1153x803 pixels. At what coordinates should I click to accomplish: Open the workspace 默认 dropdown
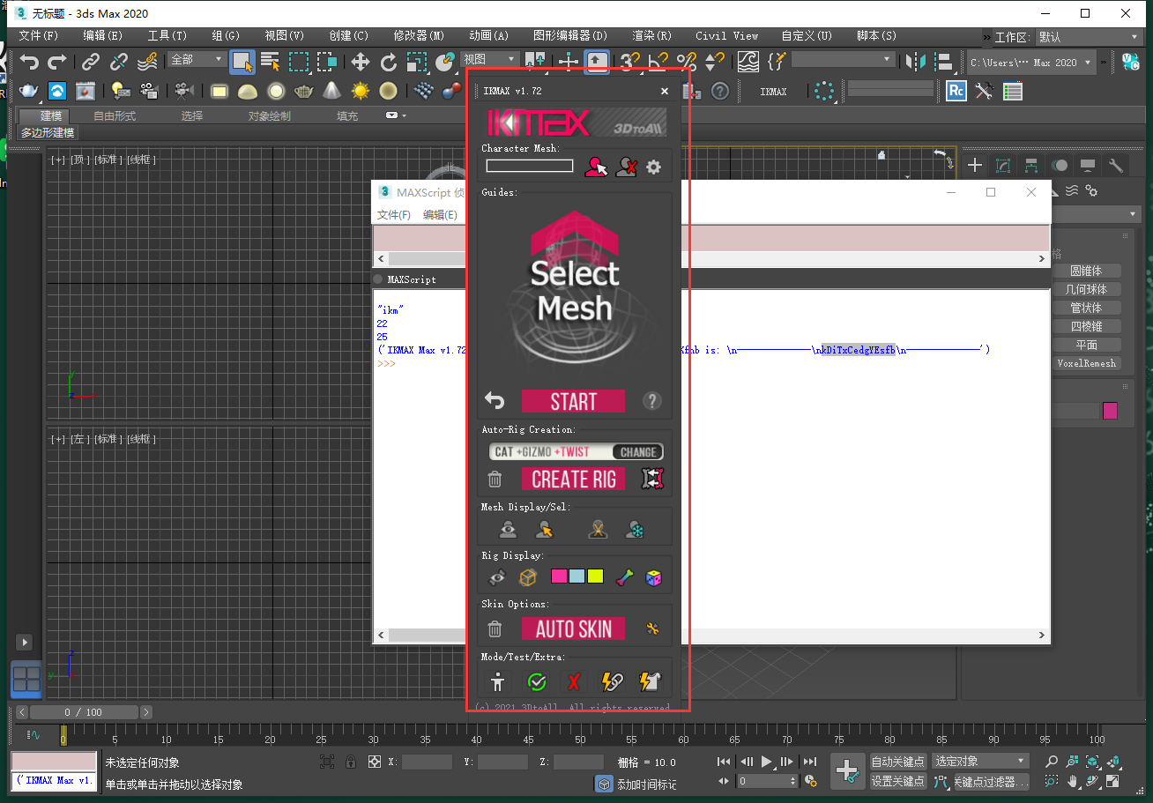(x=1088, y=37)
